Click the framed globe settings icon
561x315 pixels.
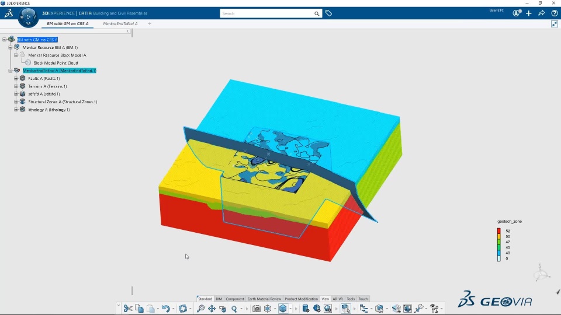tap(328, 308)
